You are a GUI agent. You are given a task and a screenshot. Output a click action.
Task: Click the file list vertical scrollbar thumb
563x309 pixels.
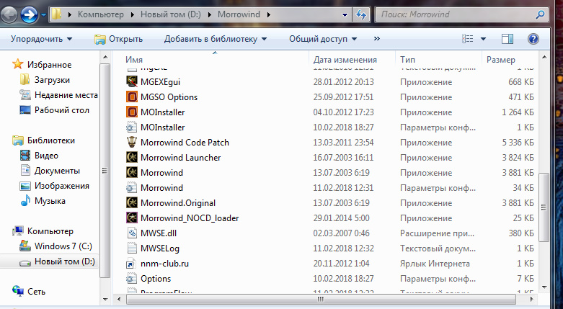544,207
